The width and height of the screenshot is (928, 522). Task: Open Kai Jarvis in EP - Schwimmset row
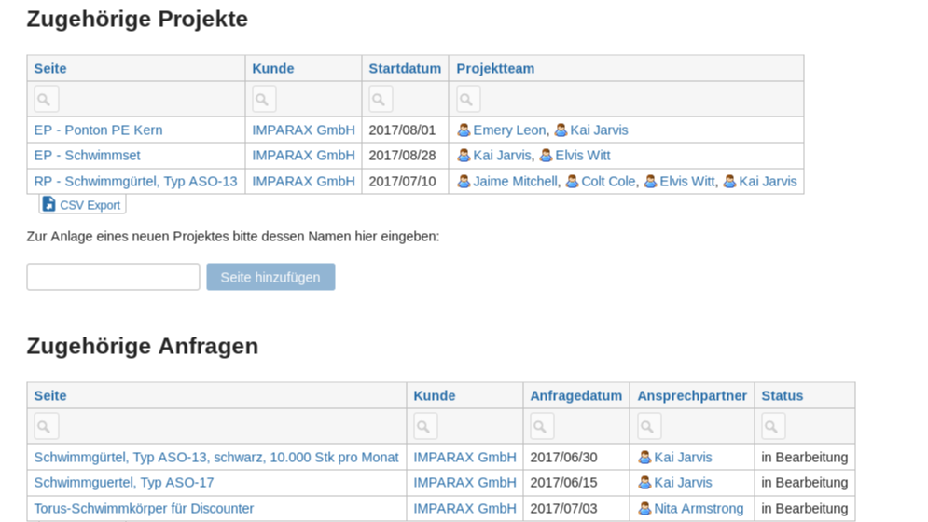502,156
